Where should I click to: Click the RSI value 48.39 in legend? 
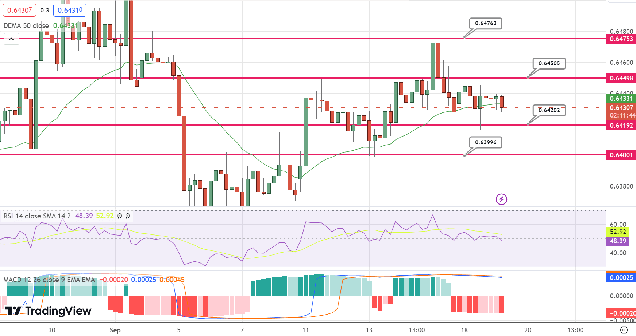click(84, 216)
